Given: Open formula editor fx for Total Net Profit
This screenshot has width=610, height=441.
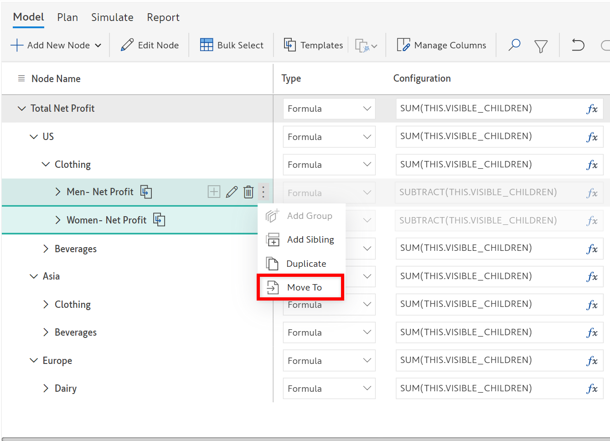Looking at the screenshot, I should pos(592,109).
